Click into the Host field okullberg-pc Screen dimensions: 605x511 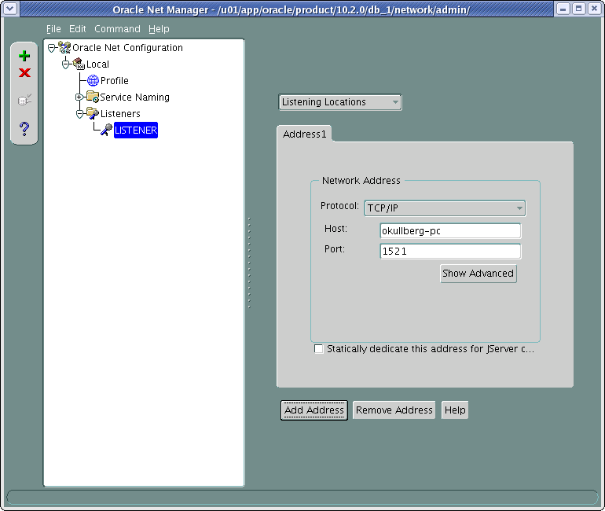point(450,231)
